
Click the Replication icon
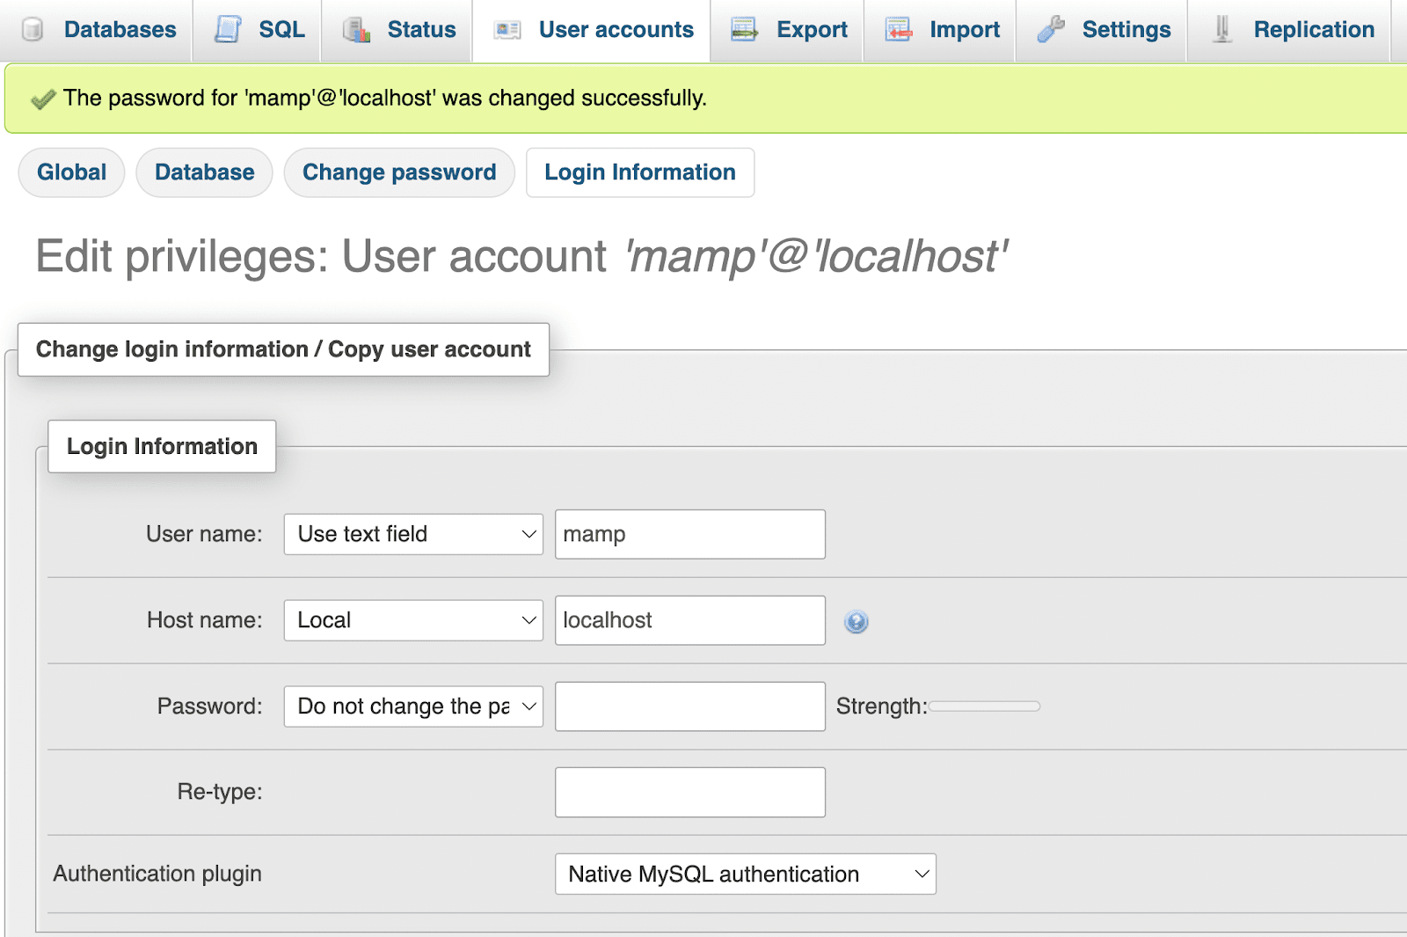(1221, 30)
